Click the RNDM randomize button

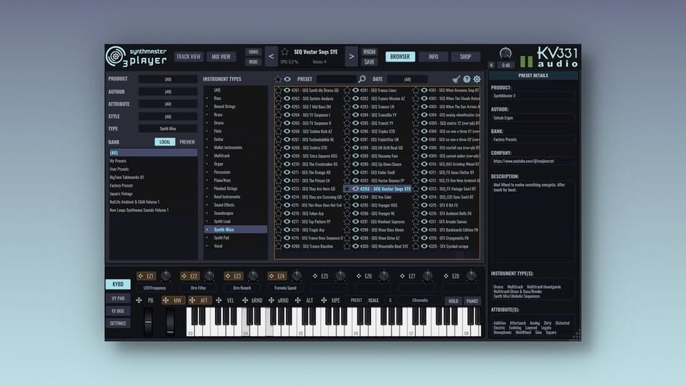369,51
